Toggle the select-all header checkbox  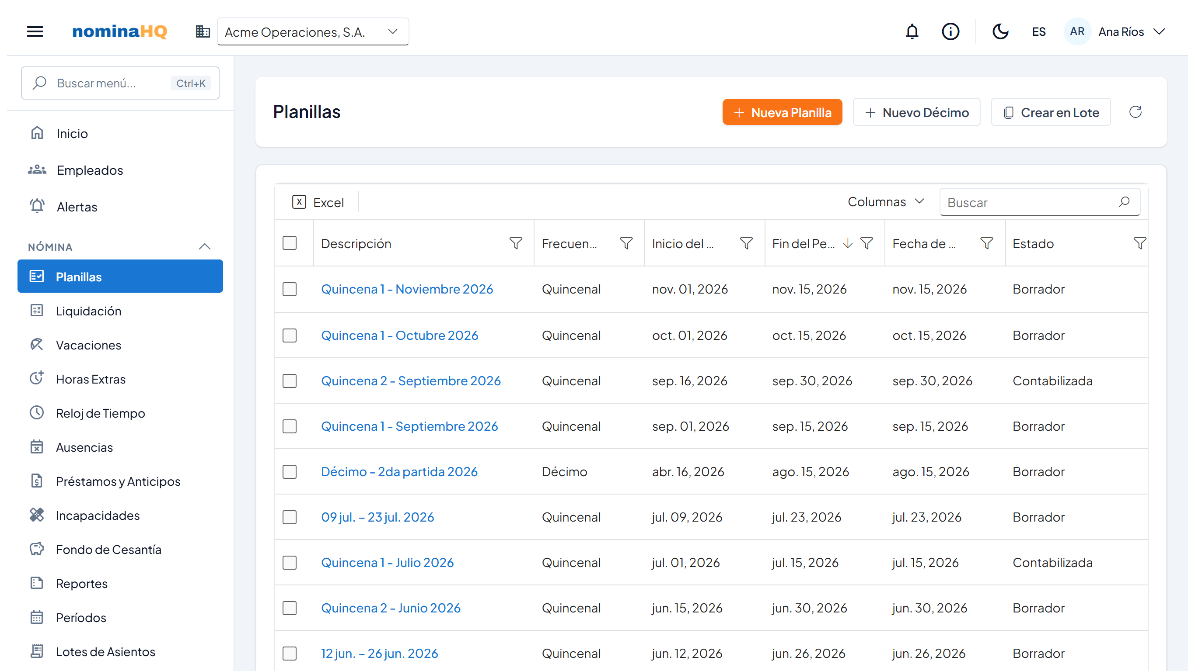click(x=290, y=243)
